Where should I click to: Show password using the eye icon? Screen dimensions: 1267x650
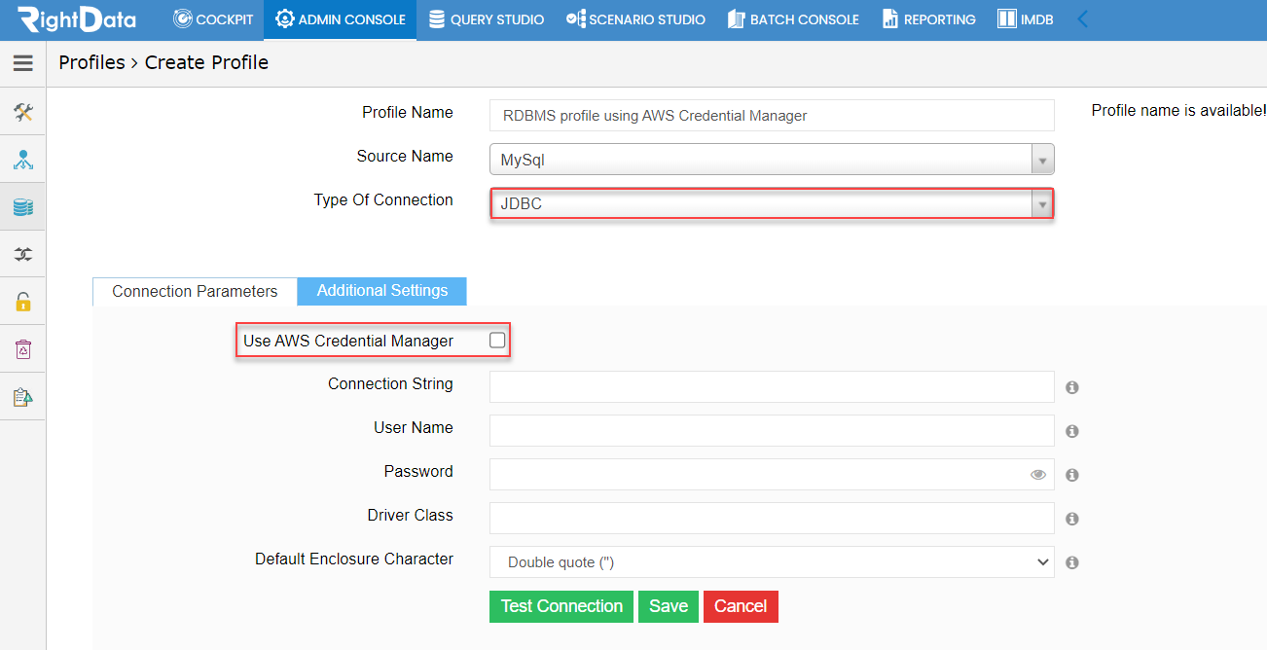(x=1038, y=475)
